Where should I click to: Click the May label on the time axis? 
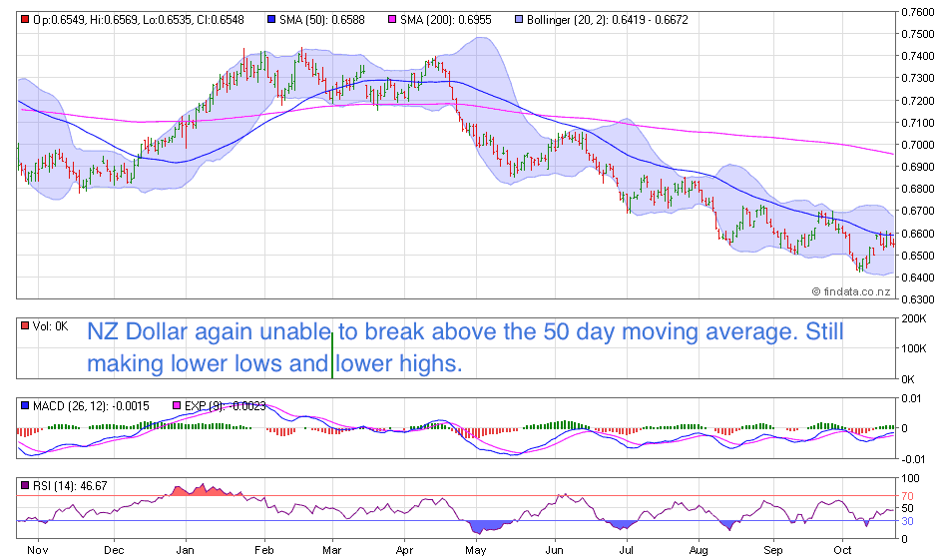pyautogui.click(x=476, y=550)
